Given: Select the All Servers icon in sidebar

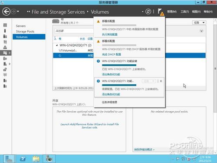Looking at the screenshot, I should (5, 36).
